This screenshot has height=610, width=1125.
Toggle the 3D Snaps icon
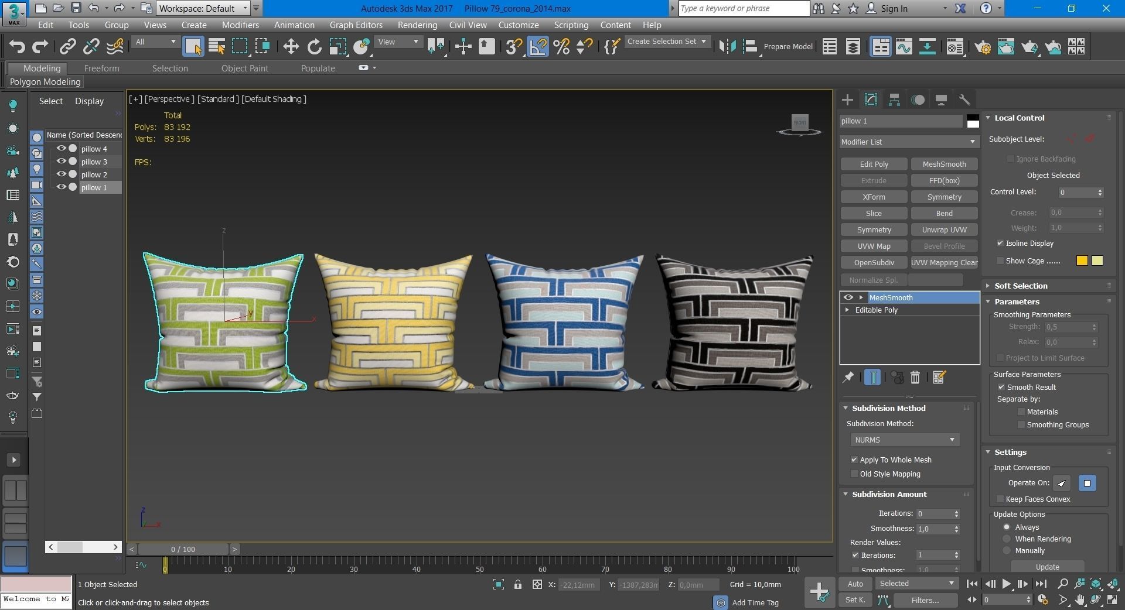(514, 47)
